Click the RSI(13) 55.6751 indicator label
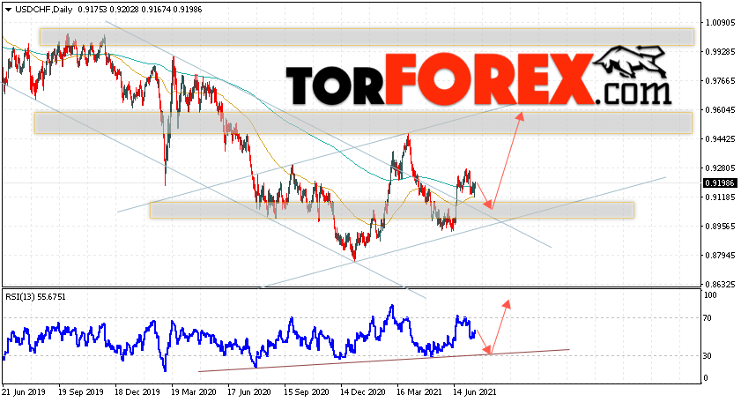 [x=36, y=297]
